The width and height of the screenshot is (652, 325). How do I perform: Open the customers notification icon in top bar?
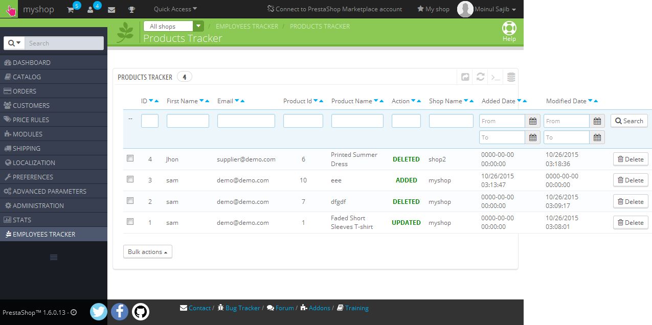pyautogui.click(x=91, y=9)
